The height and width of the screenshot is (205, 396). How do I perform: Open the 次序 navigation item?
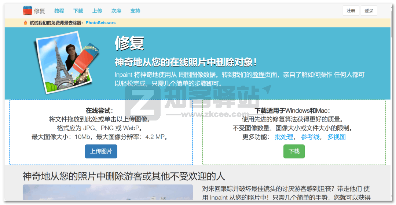click(116, 11)
